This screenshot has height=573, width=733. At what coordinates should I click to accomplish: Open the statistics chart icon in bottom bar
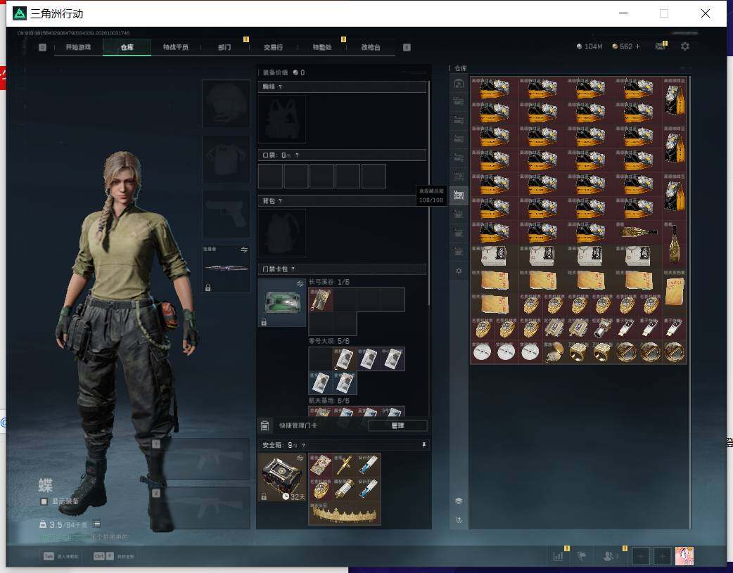558,555
